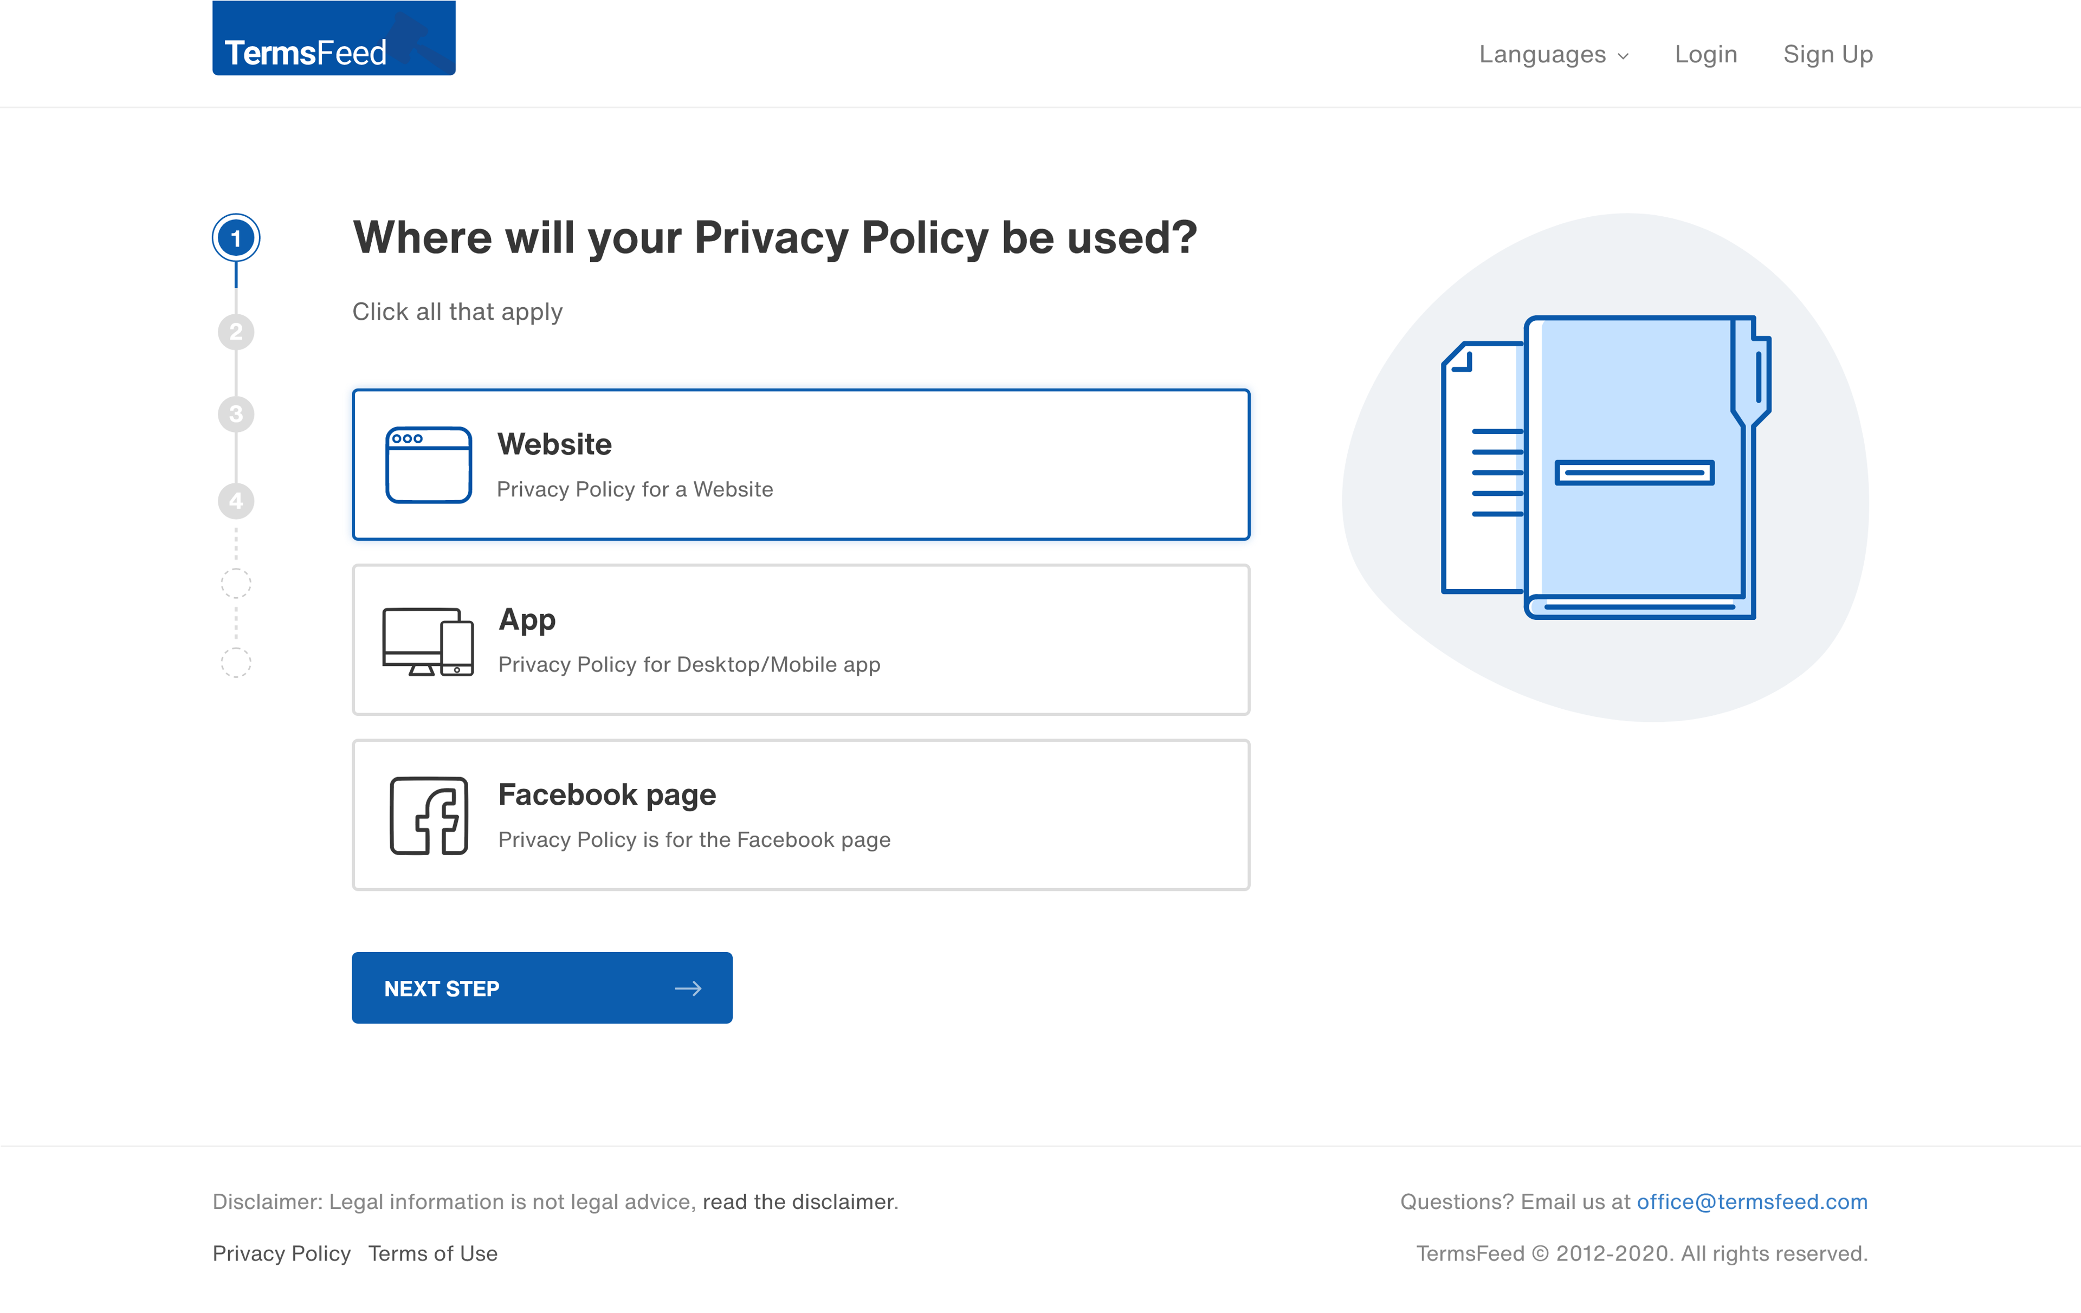Select the Facebook page option card
This screenshot has height=1313, width=2081.
pos(801,815)
